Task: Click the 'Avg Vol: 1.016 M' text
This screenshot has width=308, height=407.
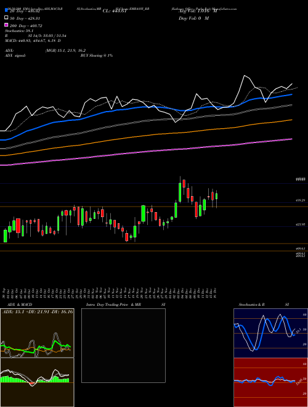Action: (198, 11)
